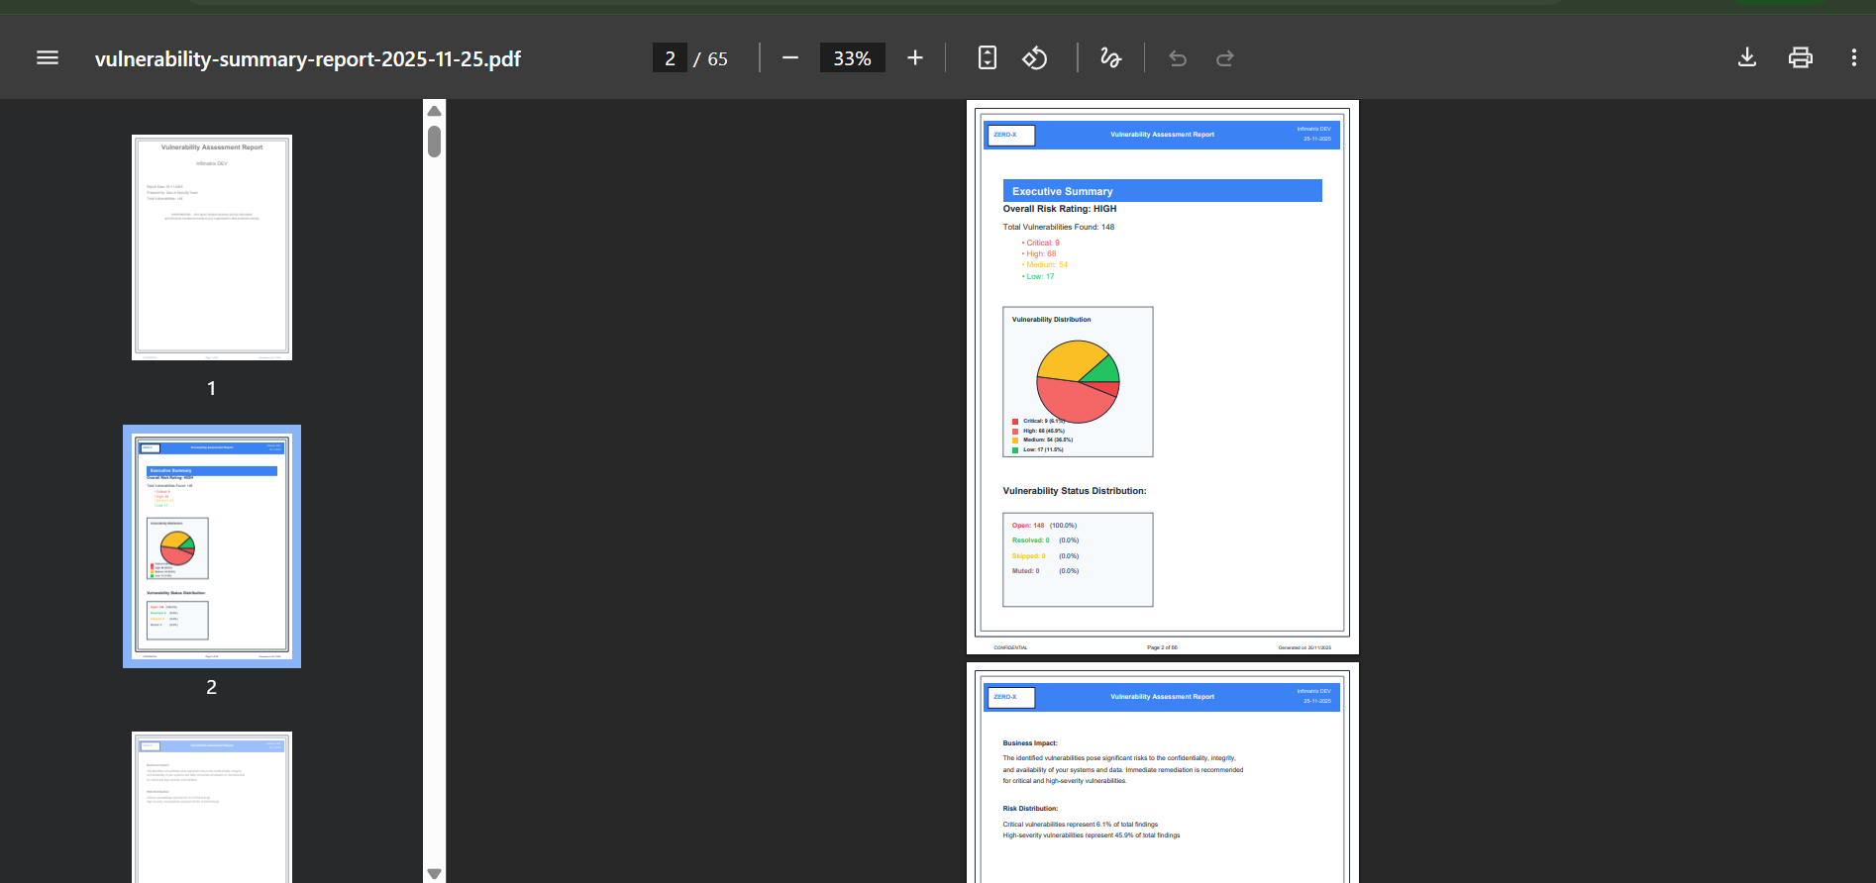This screenshot has width=1876, height=883.
Task: Click the thumbnail scrollbar down arrow
Action: pyautogui.click(x=434, y=873)
